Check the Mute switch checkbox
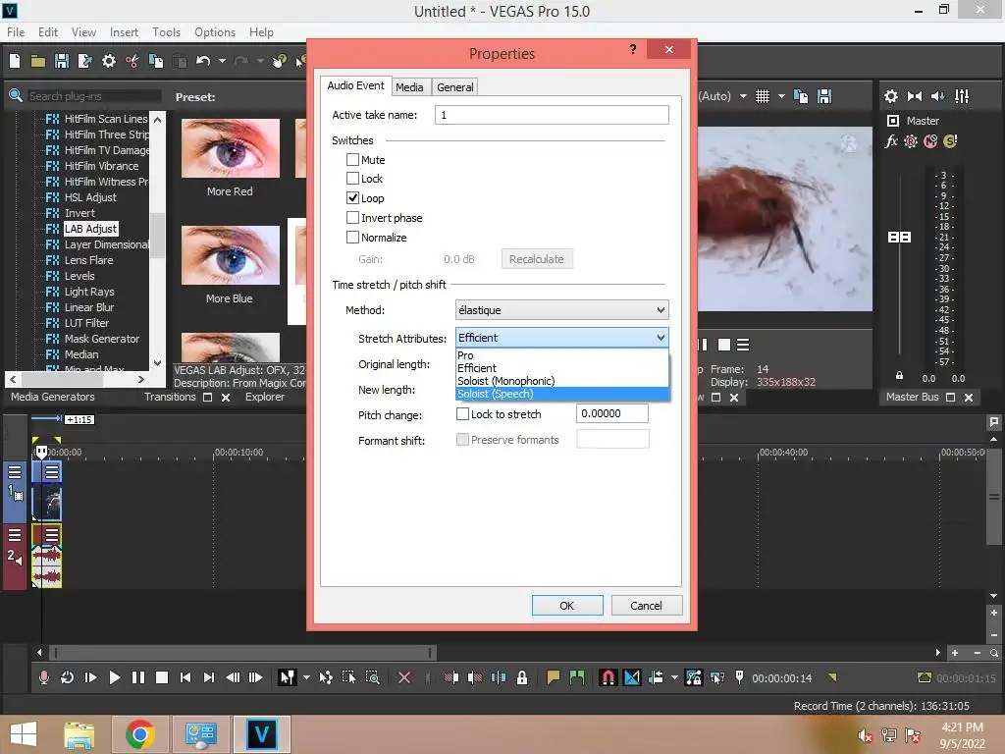 pyautogui.click(x=352, y=160)
